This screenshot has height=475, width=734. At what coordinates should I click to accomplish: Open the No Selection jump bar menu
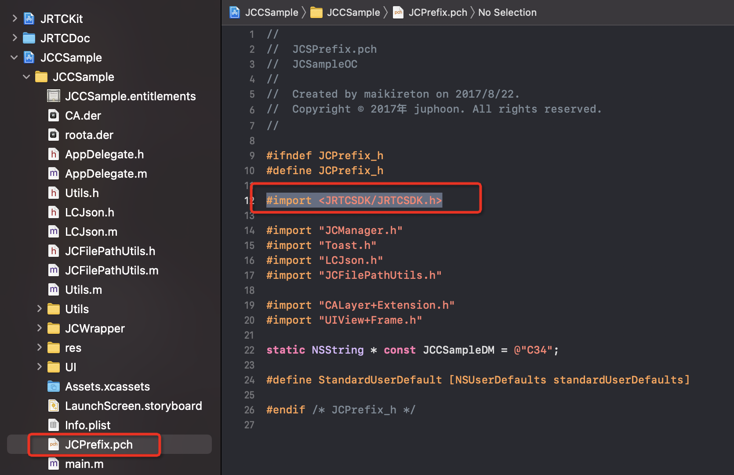pos(507,12)
